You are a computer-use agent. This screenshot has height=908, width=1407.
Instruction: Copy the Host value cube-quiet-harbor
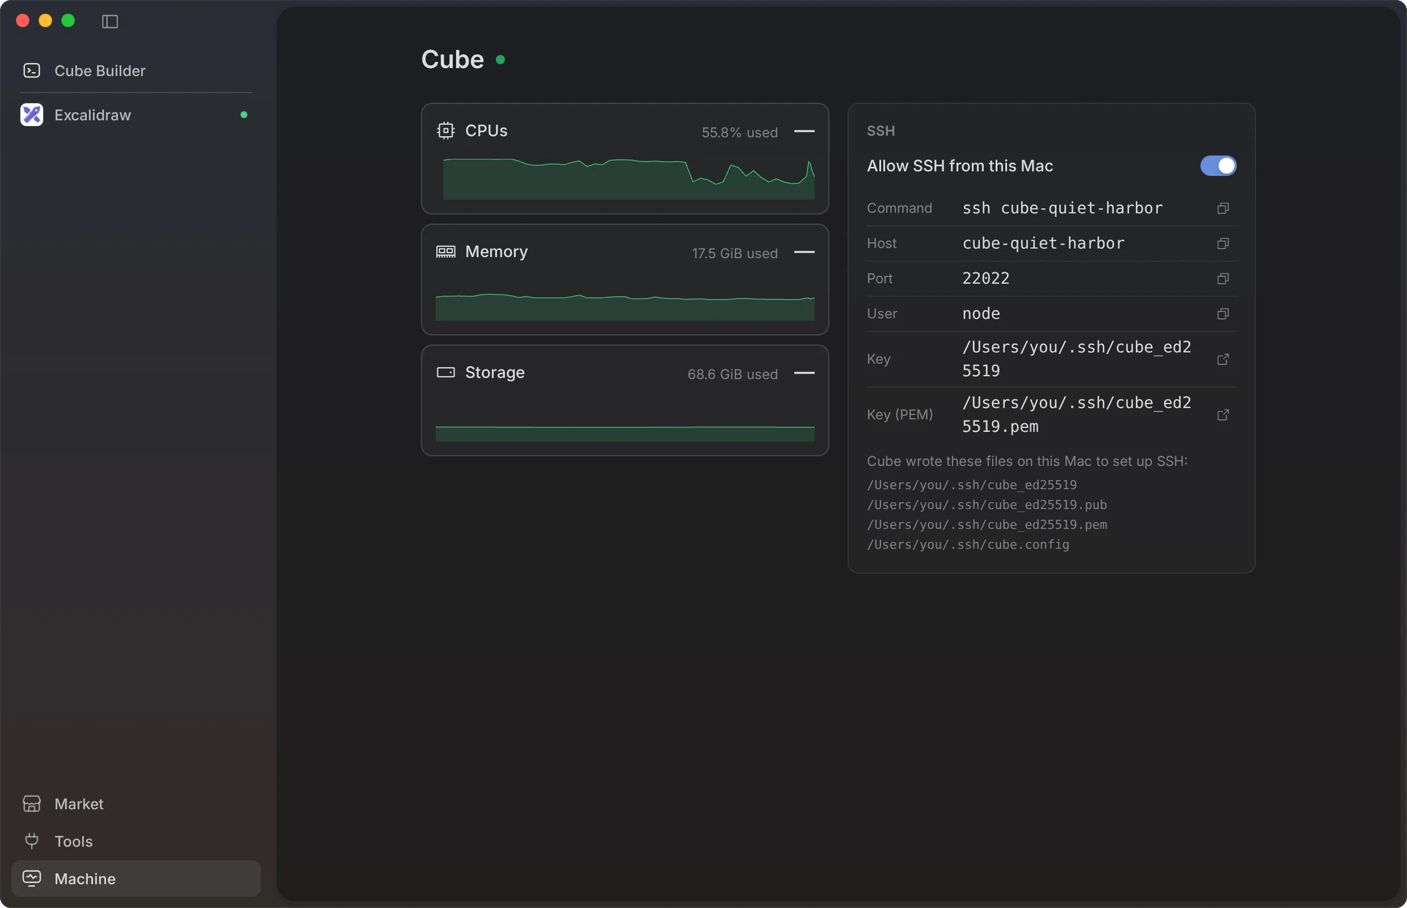coord(1223,243)
